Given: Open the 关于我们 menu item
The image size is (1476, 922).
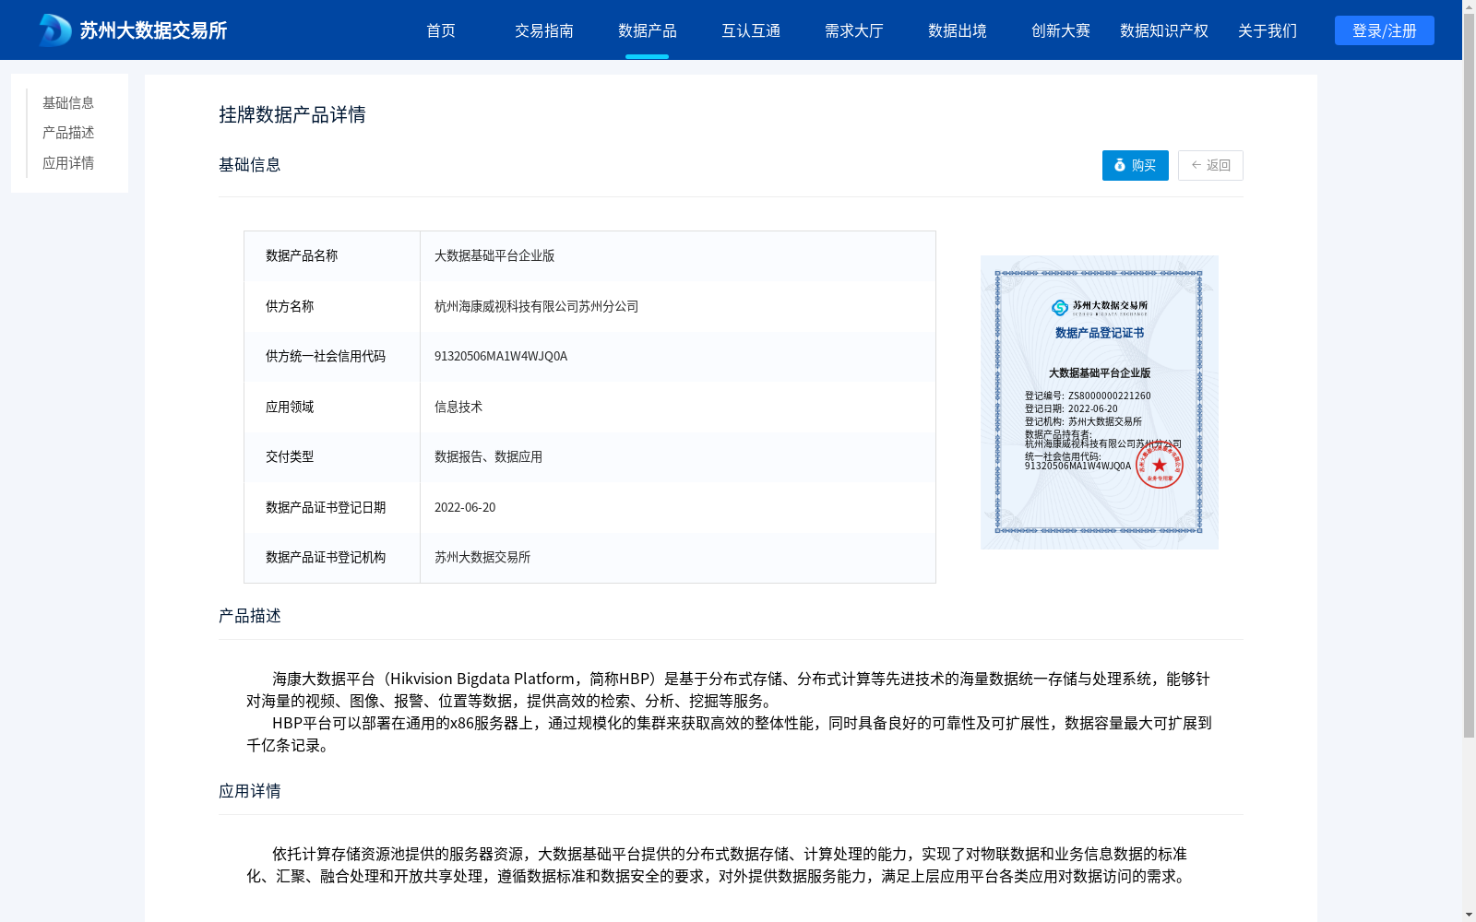Looking at the screenshot, I should click(x=1268, y=30).
